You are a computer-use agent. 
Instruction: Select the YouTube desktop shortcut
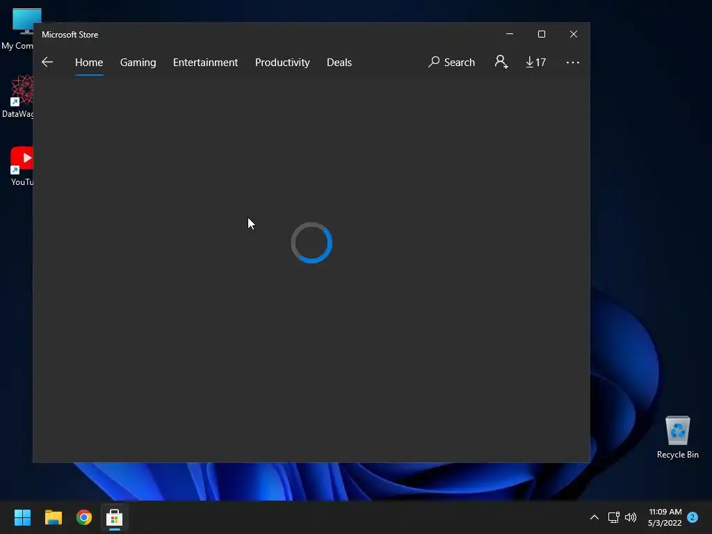22,166
